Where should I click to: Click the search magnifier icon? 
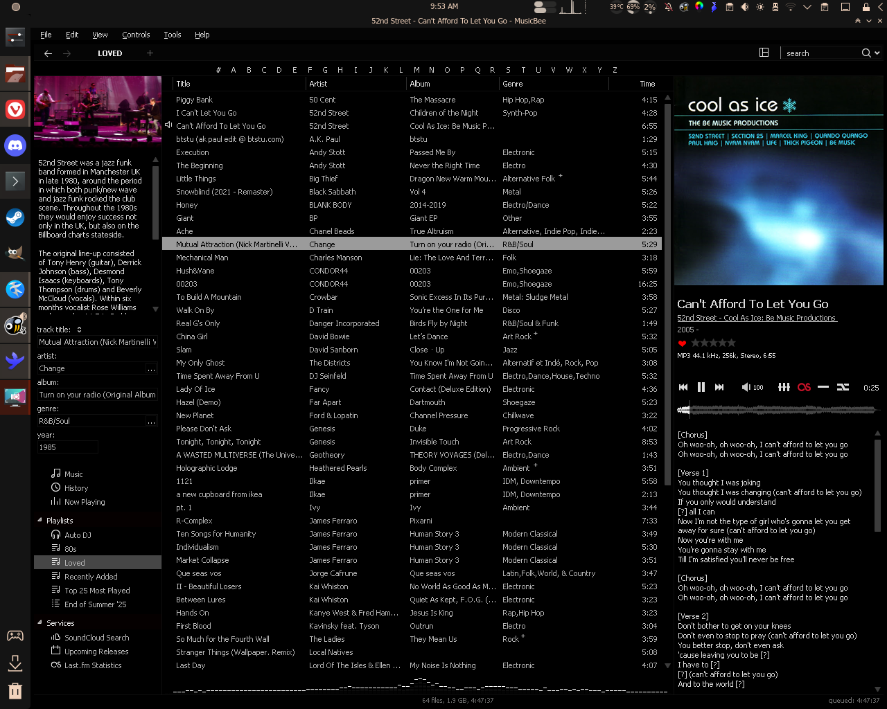866,53
